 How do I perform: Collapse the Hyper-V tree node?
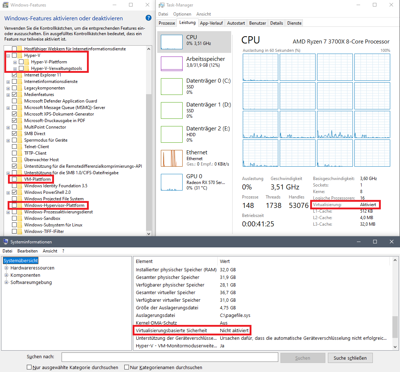coord(8,55)
